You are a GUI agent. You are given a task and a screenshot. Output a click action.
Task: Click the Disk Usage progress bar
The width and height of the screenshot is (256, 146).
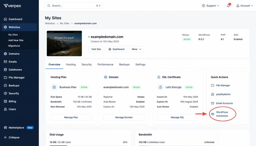(88, 146)
